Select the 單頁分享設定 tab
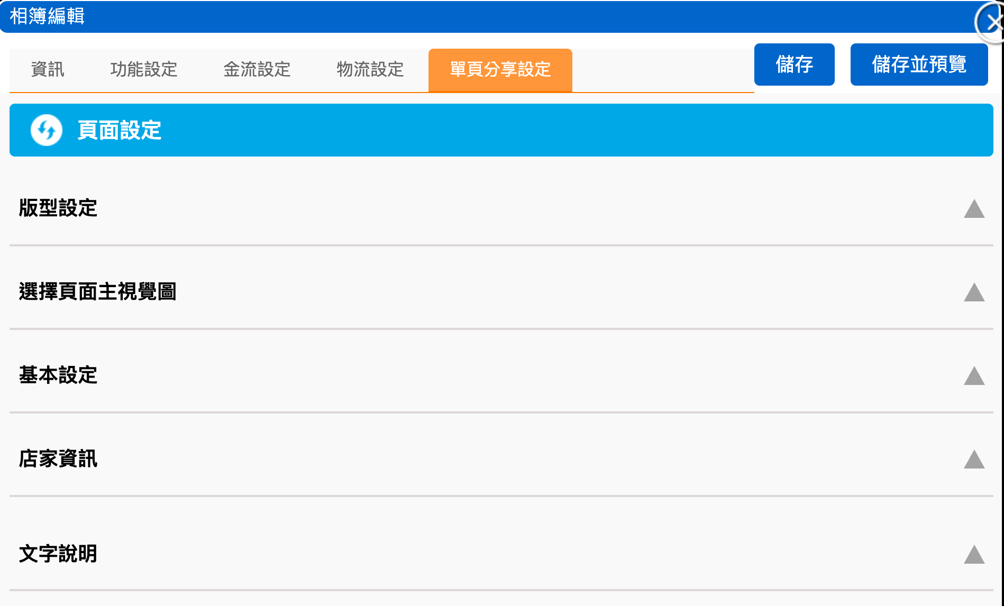The width and height of the screenshot is (1004, 606). tap(500, 70)
